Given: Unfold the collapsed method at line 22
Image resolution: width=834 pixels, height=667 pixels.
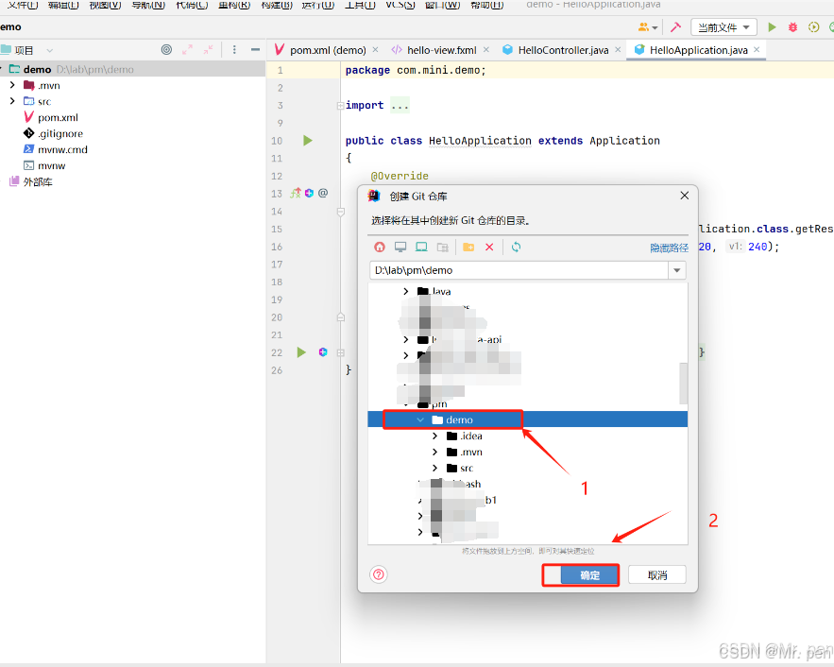Looking at the screenshot, I should pos(340,352).
